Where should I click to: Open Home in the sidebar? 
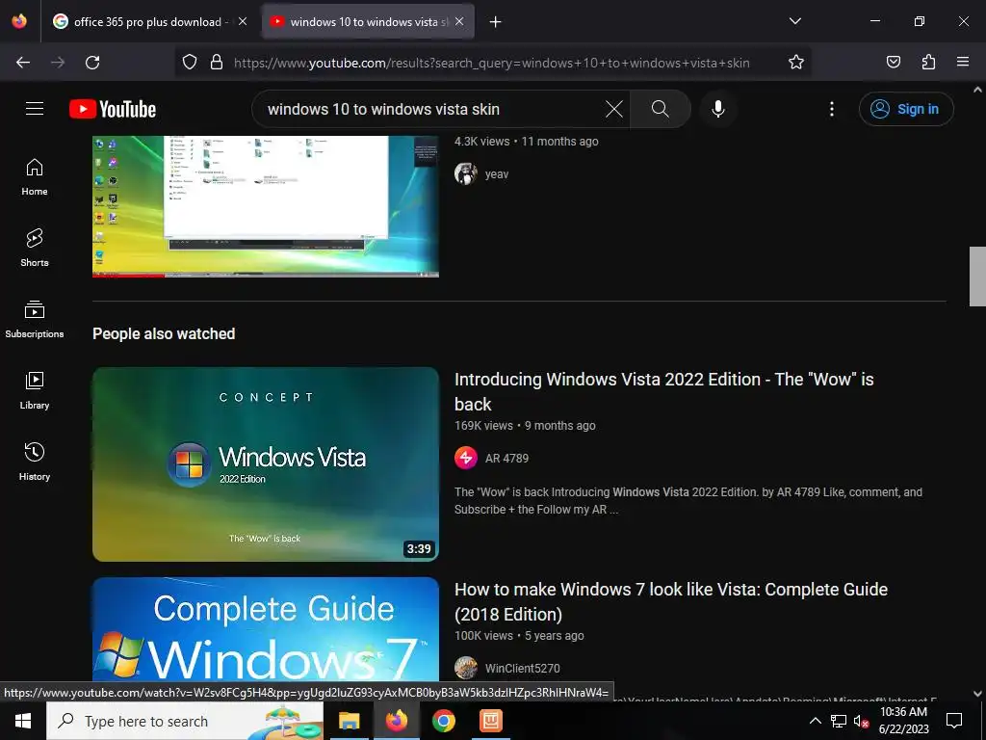pyautogui.click(x=35, y=177)
